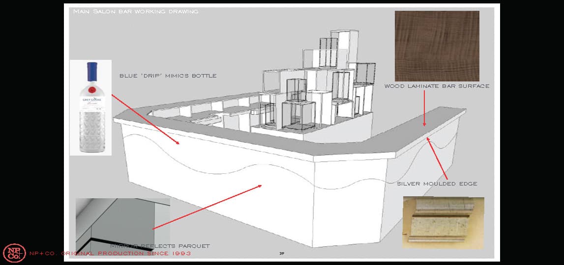Screen dimensions: 564x265
Task: Click the red arrow from mirror thumbnail
Action: (x=207, y=207)
